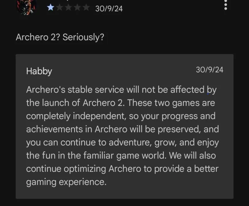This screenshot has height=206, width=249.
Task: Click the review date beside the stars
Action: 109,9
